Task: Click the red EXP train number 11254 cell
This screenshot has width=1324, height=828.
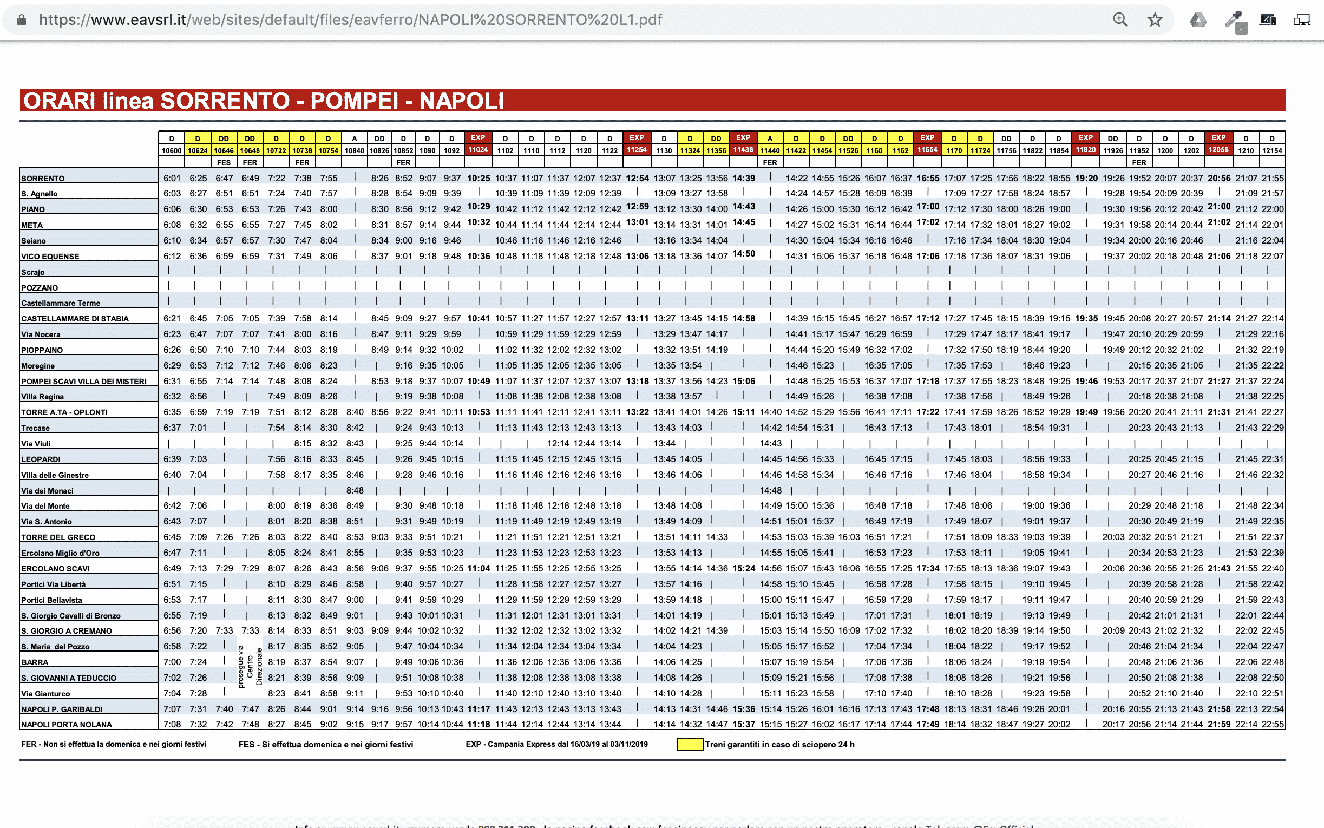Action: tap(637, 149)
